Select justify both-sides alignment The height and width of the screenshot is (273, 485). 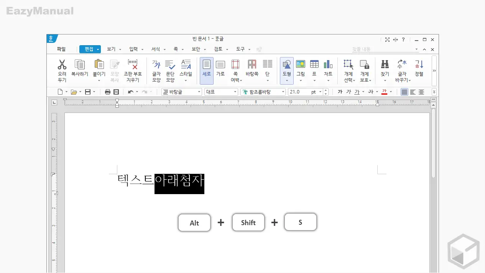point(404,92)
